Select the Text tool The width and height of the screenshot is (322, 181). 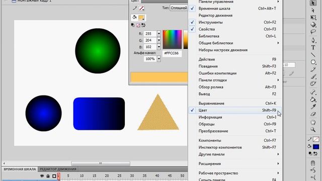(x=313, y=47)
